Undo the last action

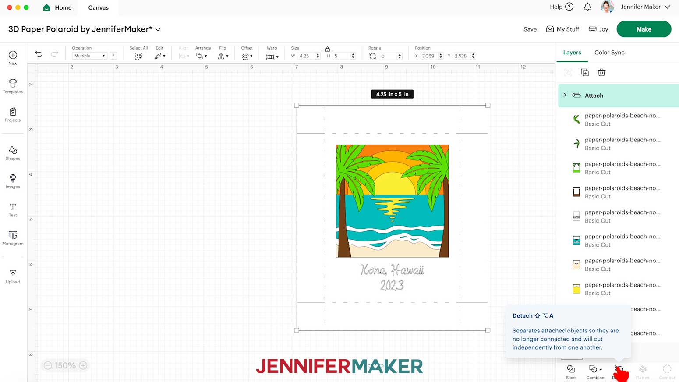(x=39, y=53)
